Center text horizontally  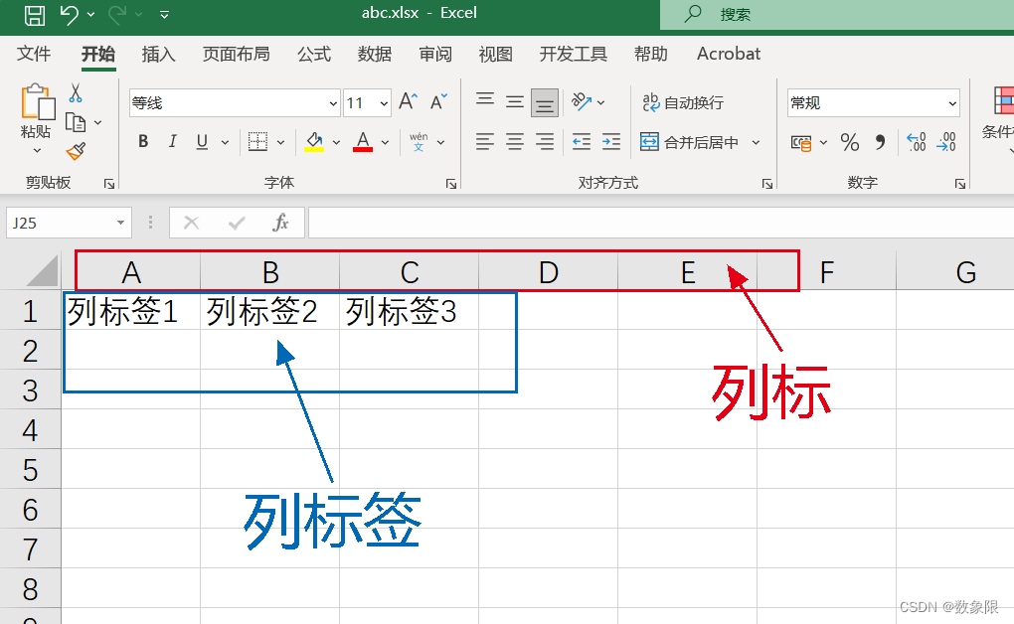click(x=515, y=141)
